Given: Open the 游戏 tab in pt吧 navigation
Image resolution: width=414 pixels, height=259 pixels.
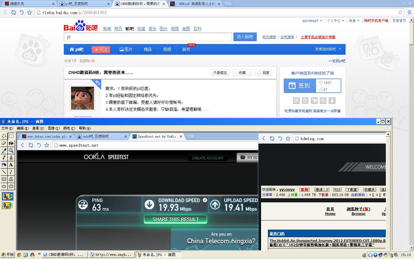Looking at the screenshot, I should click(186, 49).
